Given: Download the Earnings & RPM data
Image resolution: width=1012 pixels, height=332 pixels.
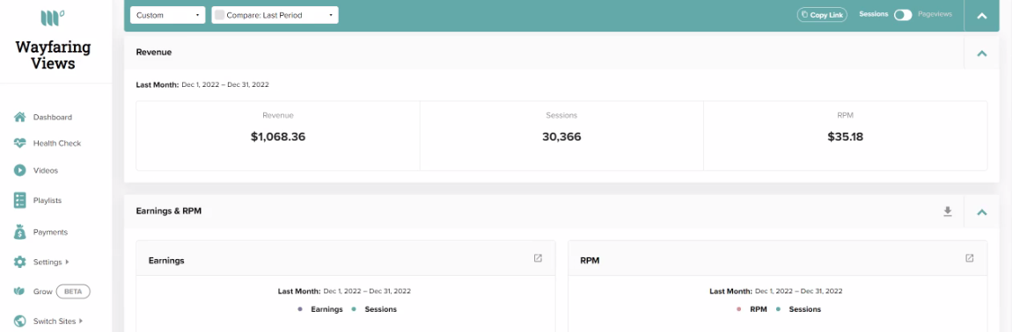Looking at the screenshot, I should point(948,211).
